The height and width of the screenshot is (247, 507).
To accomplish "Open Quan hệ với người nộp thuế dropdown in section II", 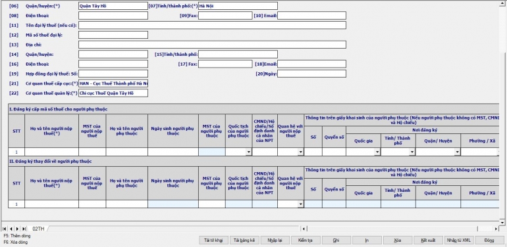I will point(301,204).
